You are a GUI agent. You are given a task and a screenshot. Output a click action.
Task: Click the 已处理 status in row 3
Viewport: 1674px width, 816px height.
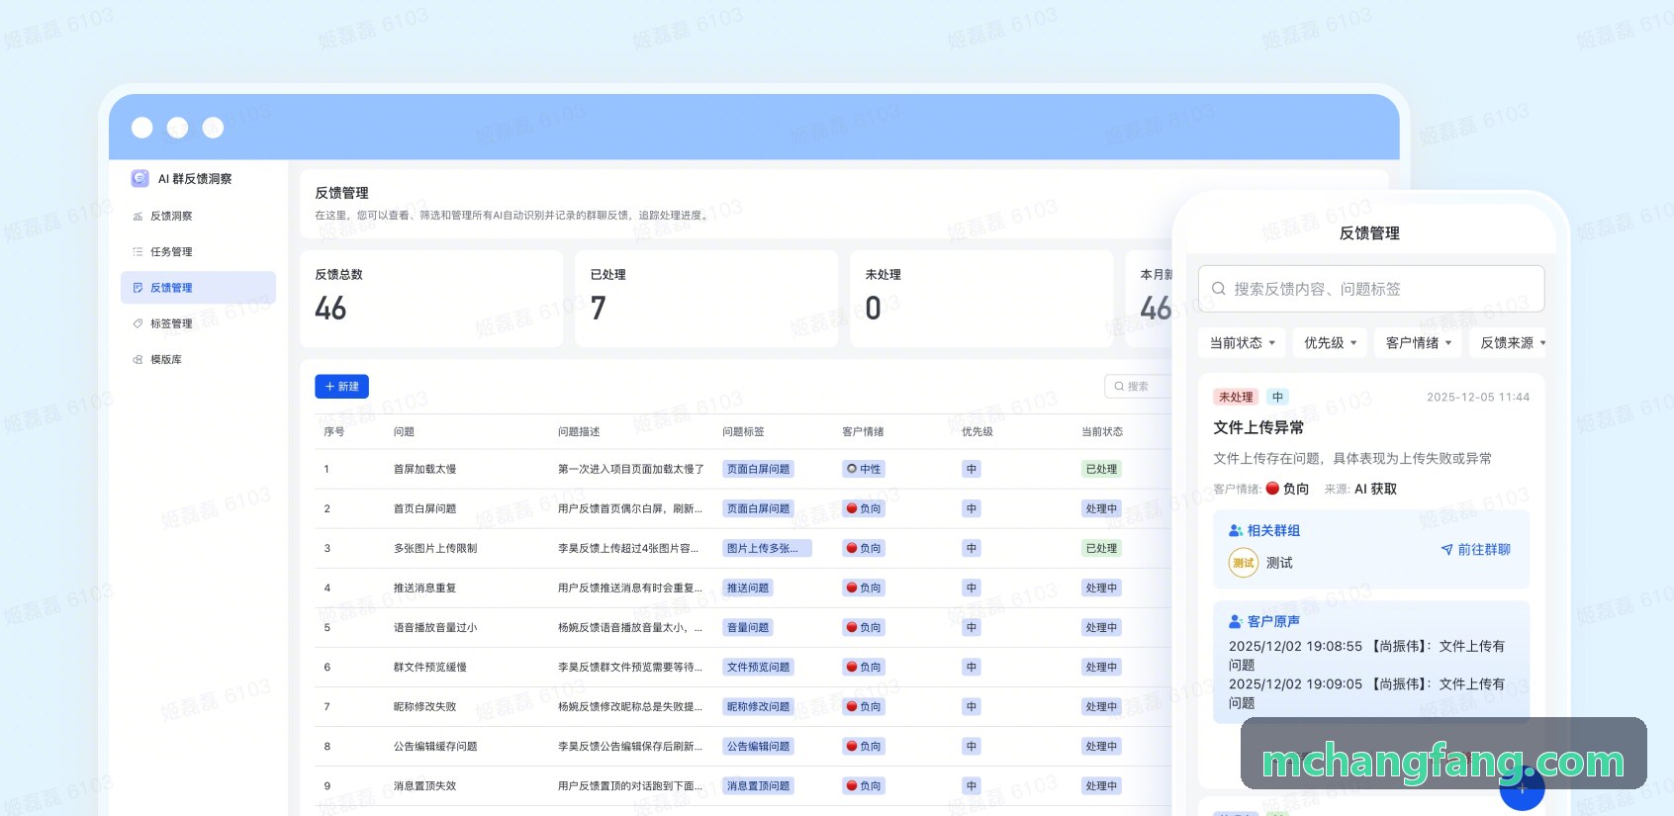(x=1101, y=548)
